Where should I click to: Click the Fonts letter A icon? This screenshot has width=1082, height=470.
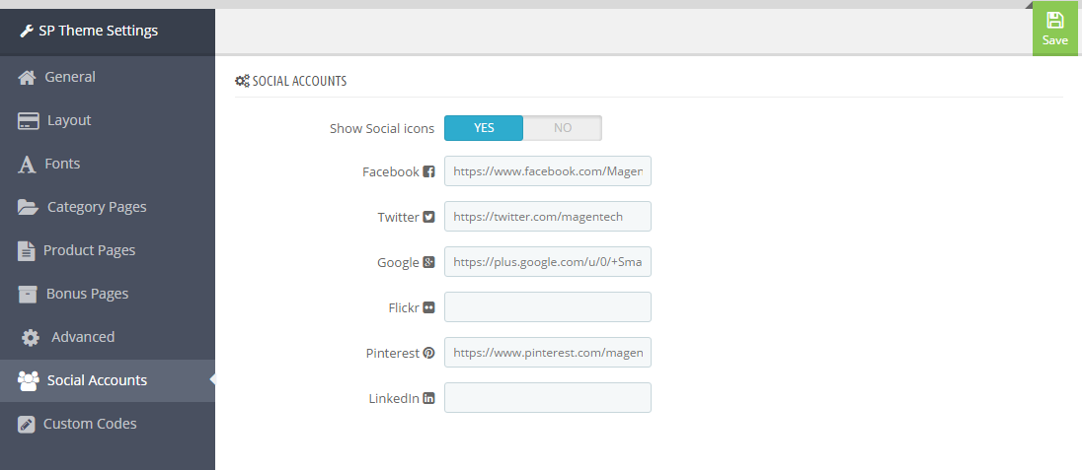[27, 165]
